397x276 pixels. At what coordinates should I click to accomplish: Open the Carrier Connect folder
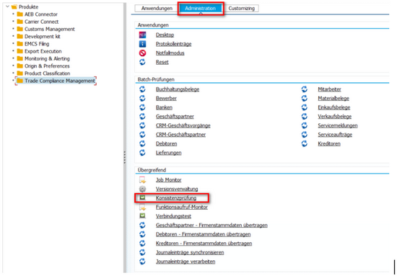tap(41, 22)
